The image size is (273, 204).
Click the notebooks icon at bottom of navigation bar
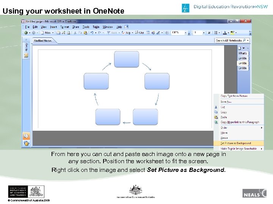pos(26,143)
